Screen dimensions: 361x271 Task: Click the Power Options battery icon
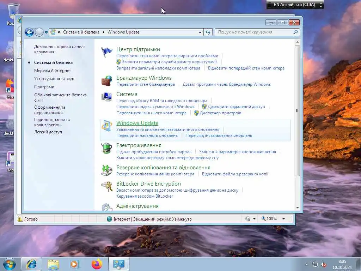pos(106,148)
